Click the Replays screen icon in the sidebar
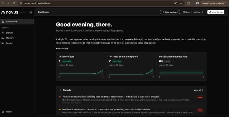The height and width of the screenshot is (117, 229). (3, 43)
